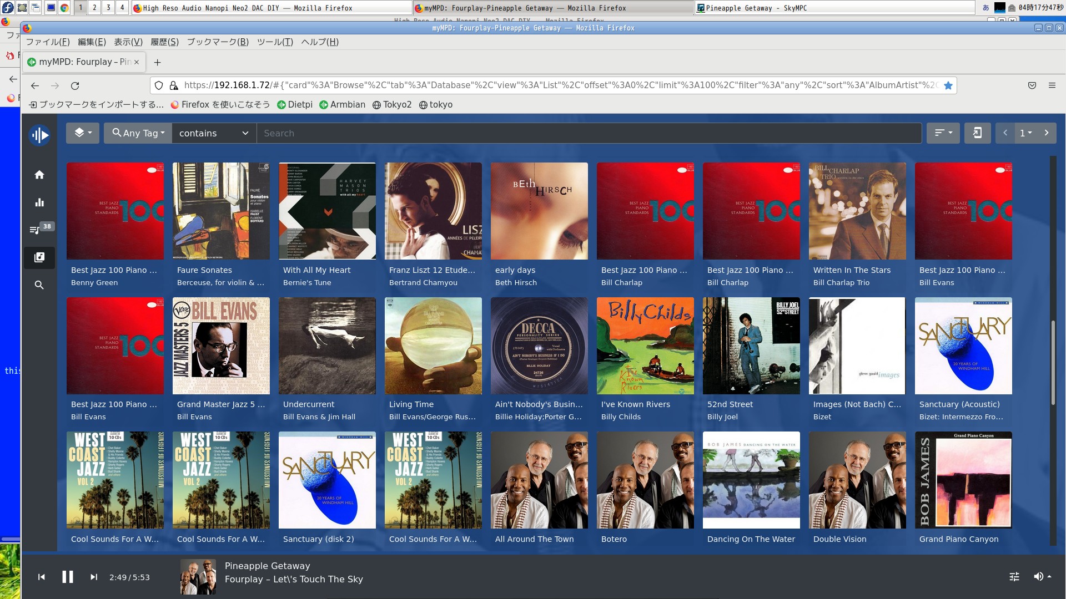Viewport: 1066px width, 599px height.
Task: Open playback settings sliders icon
Action: (x=1014, y=577)
